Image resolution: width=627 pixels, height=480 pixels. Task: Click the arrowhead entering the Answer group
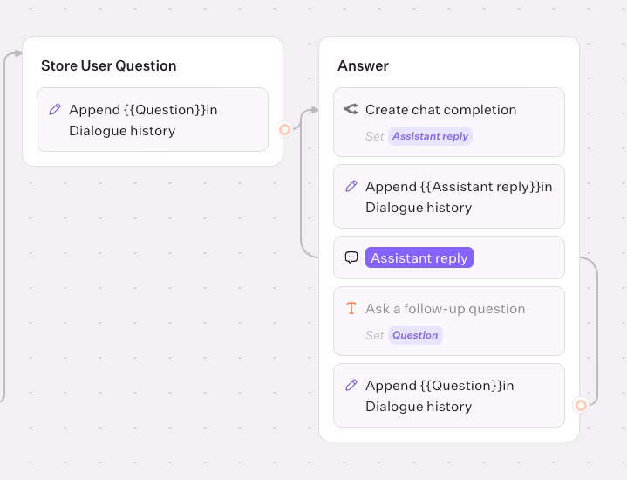315,110
